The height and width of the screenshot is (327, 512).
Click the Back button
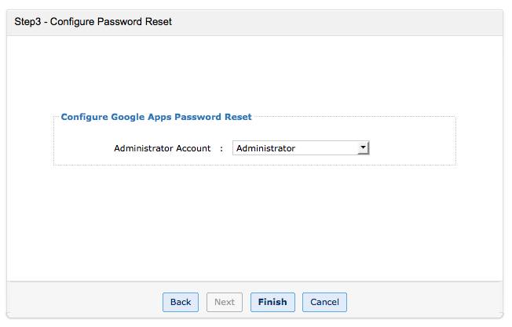(181, 302)
